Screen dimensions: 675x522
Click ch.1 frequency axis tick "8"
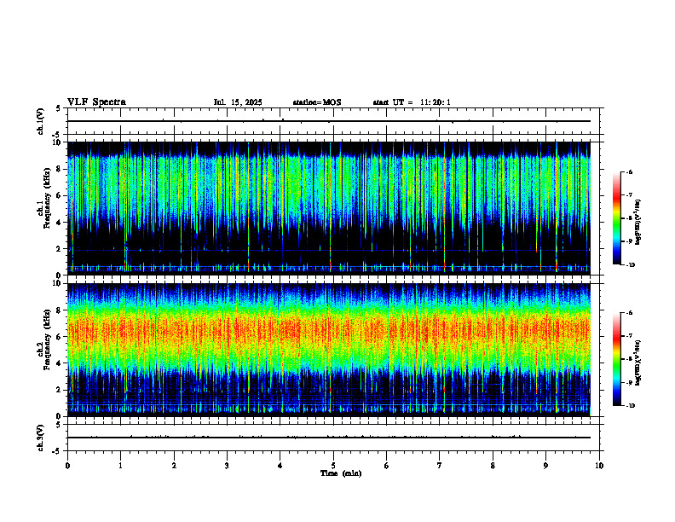coord(59,169)
